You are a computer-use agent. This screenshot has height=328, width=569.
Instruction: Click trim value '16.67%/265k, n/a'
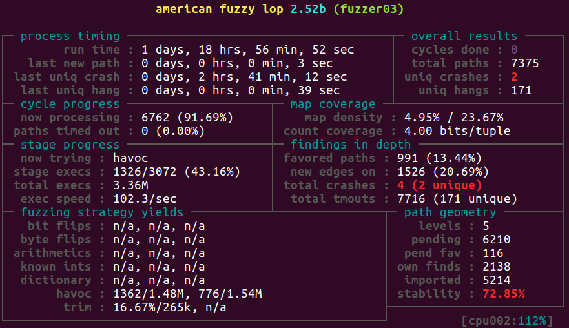[170, 307]
